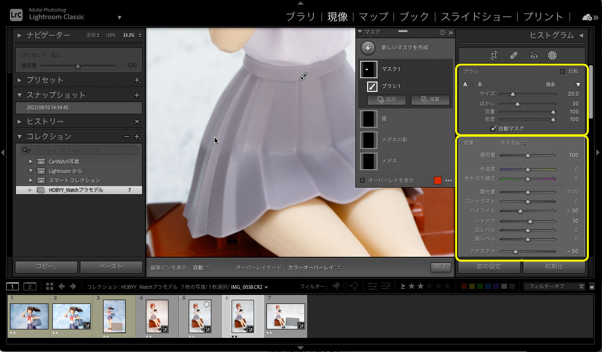Expand the プリセット panel
This screenshot has height=352, width=602.
pyautogui.click(x=19, y=80)
